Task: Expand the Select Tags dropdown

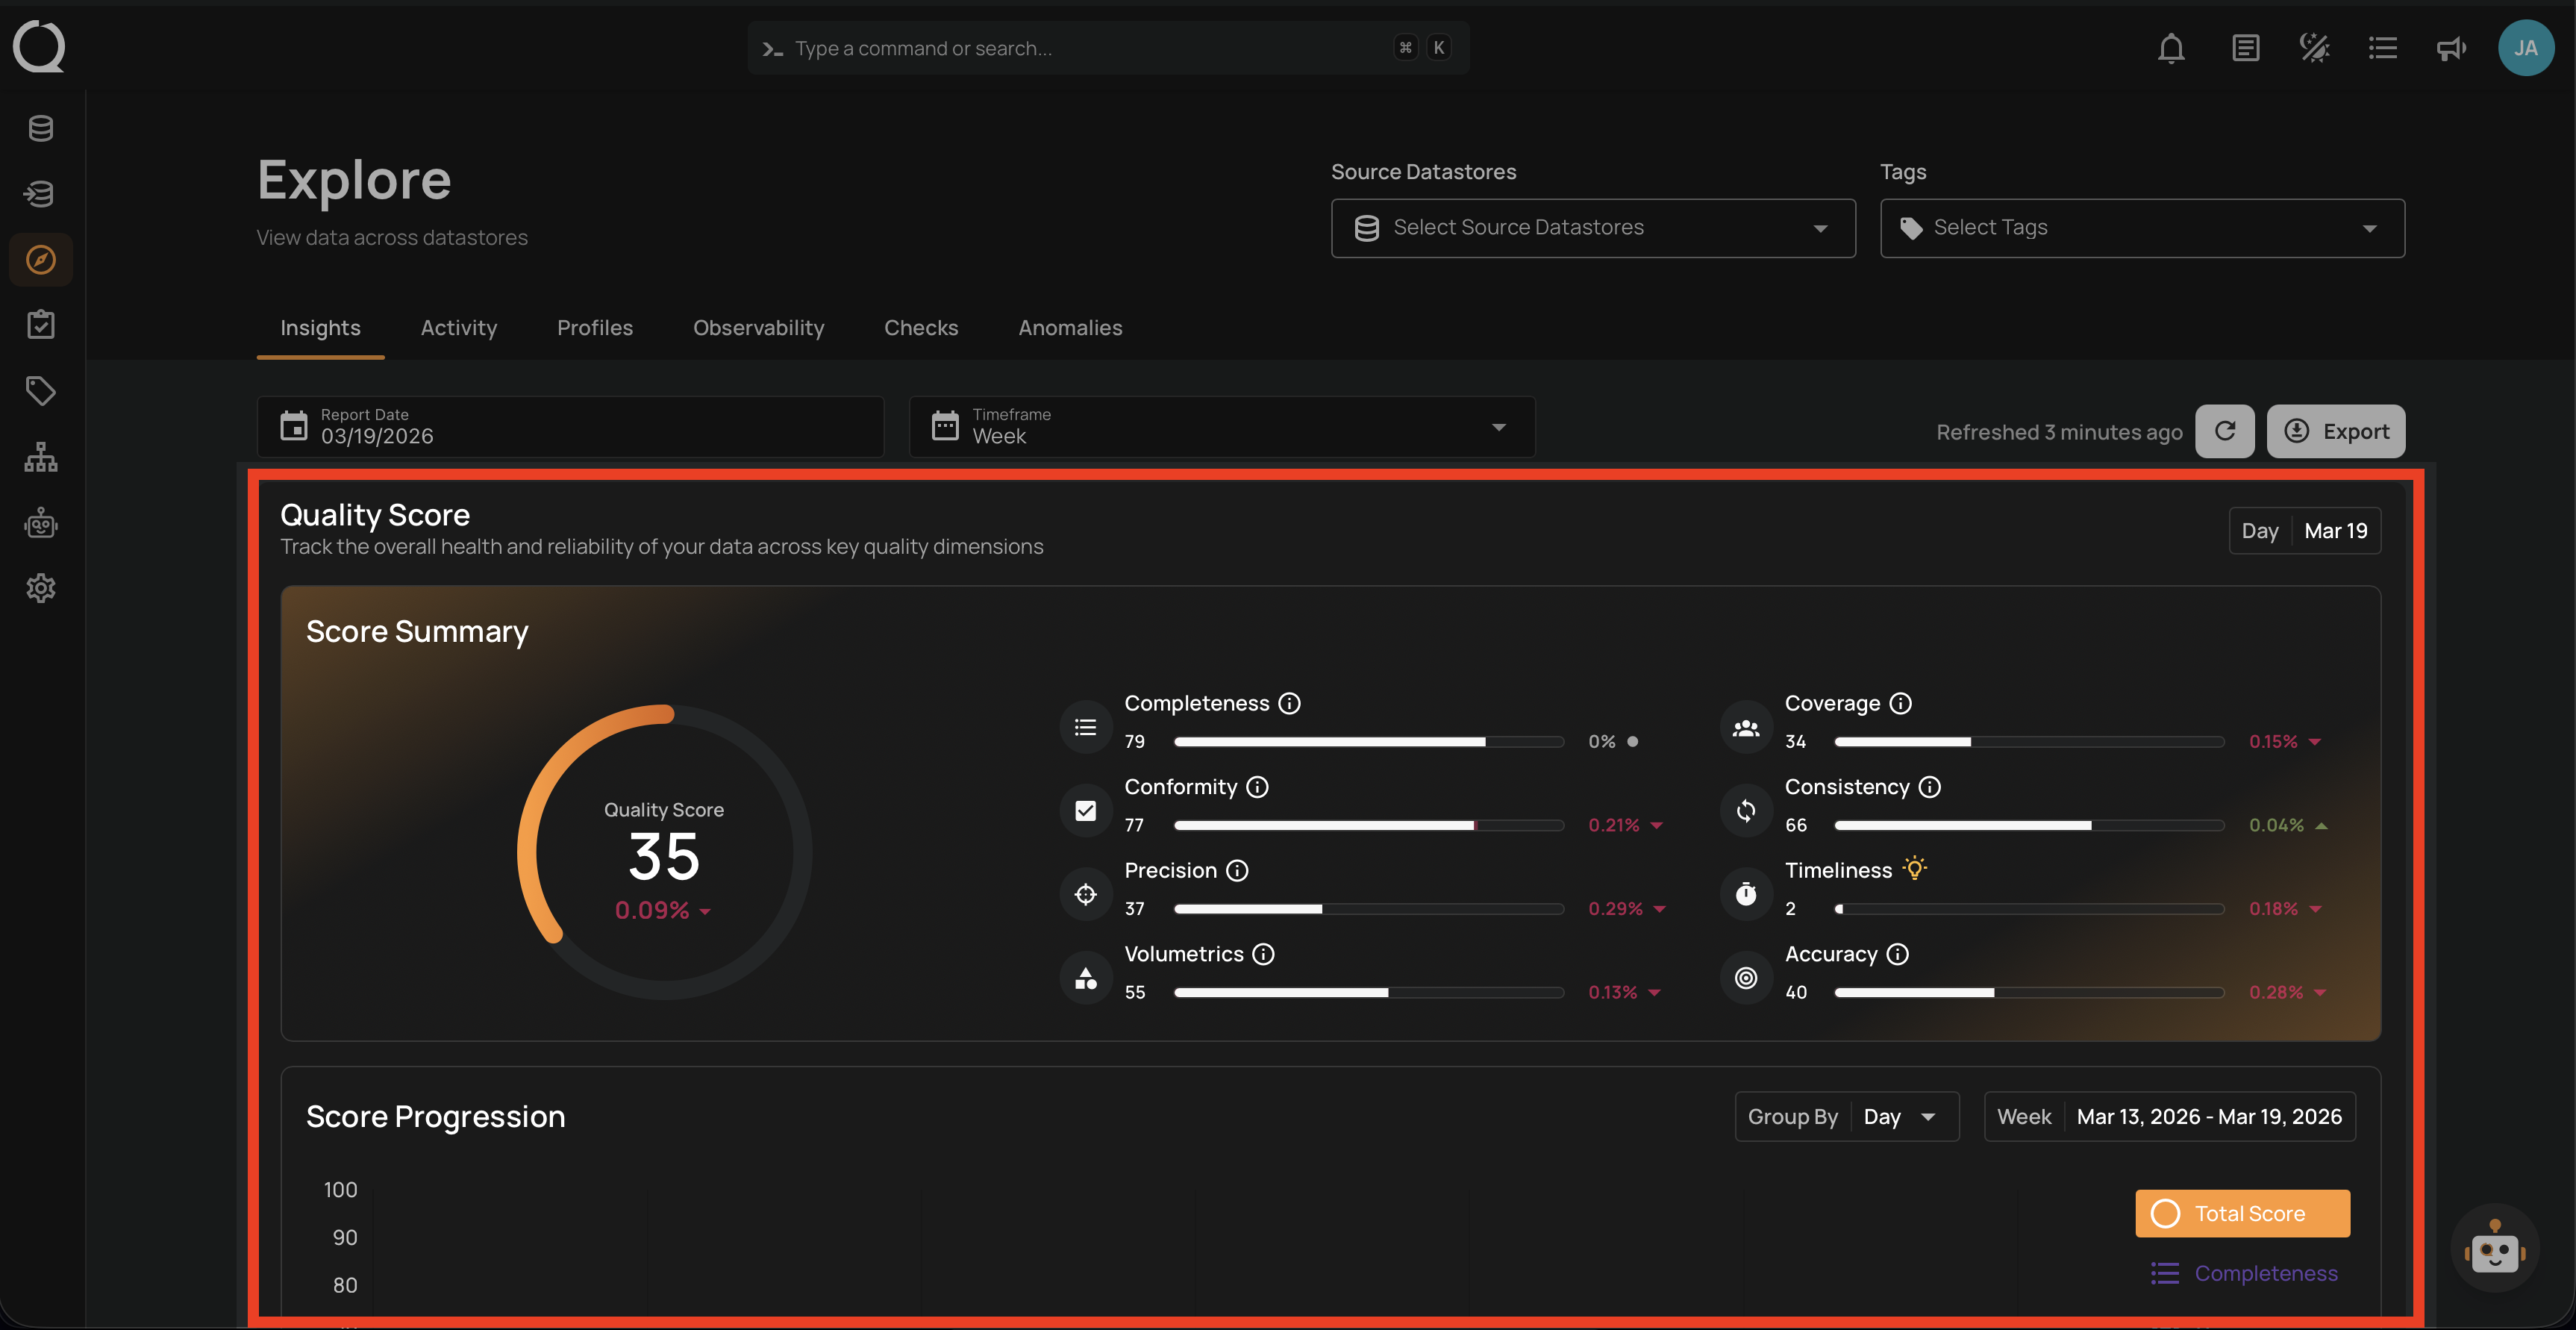Action: tap(2141, 227)
